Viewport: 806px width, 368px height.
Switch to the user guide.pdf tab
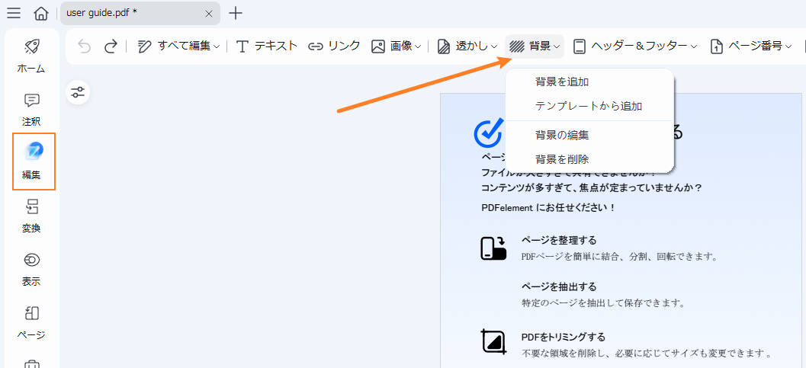140,14
